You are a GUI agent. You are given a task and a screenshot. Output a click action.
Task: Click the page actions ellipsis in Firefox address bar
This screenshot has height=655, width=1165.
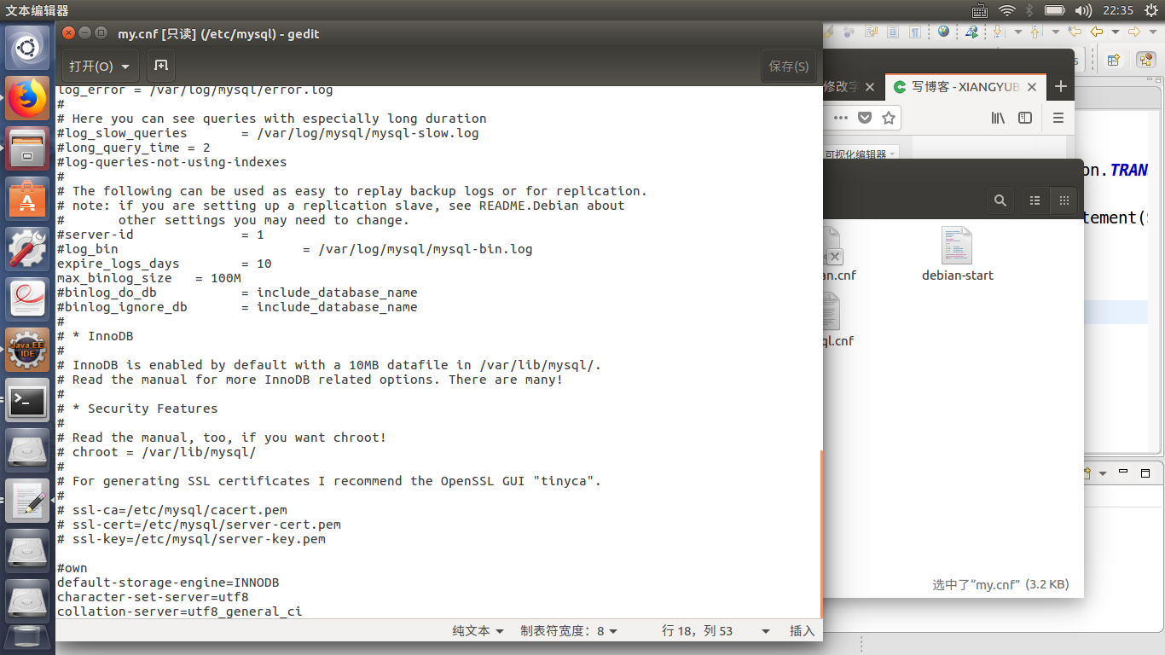pyautogui.click(x=840, y=118)
